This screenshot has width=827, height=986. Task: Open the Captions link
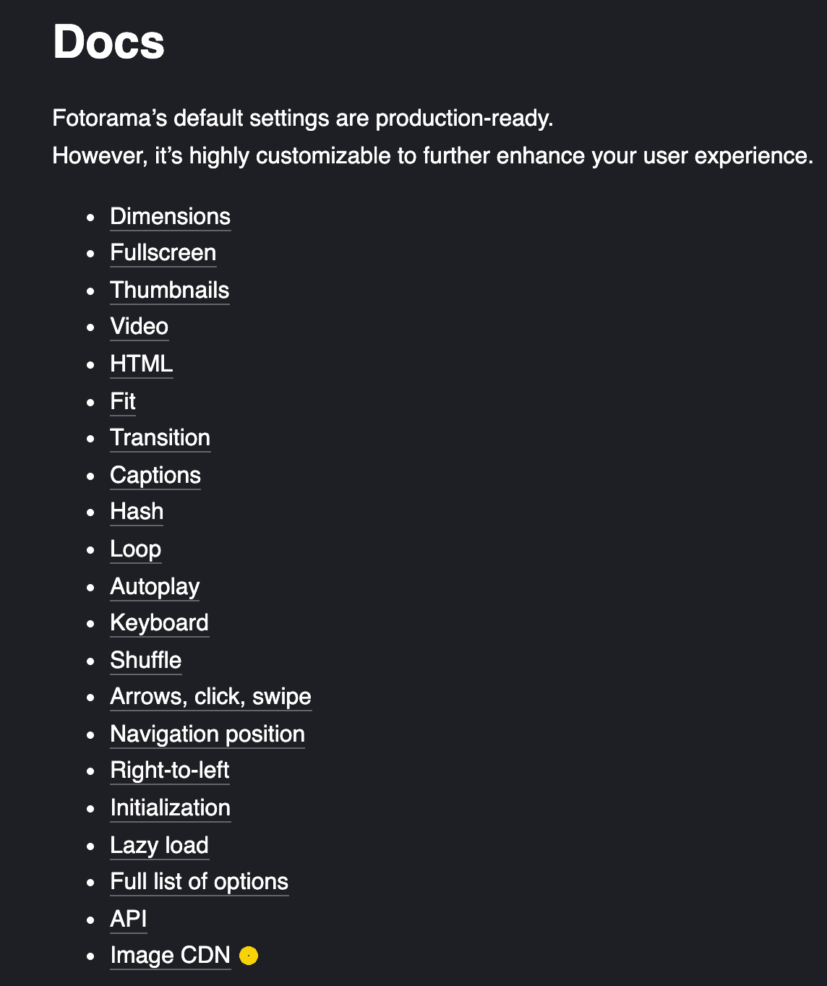(155, 476)
